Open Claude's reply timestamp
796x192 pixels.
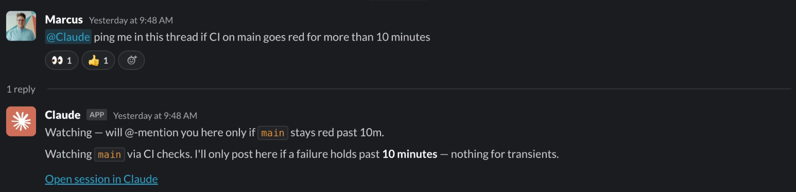pos(155,115)
